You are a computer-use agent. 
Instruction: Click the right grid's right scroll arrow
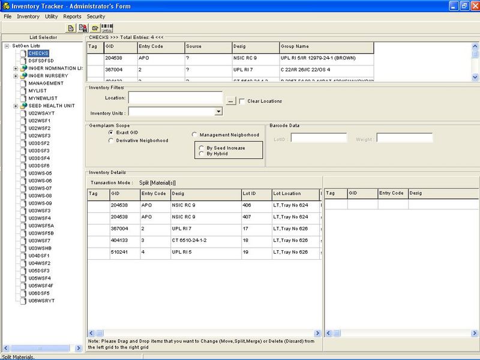(x=475, y=333)
